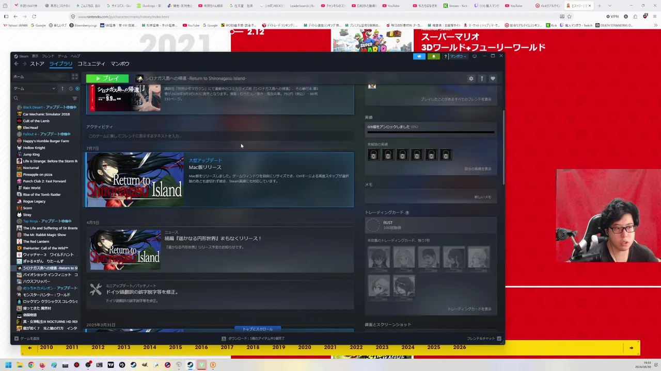This screenshot has width=661, height=371.
Task: Open Steam notifications bell button
Action: coord(433,56)
